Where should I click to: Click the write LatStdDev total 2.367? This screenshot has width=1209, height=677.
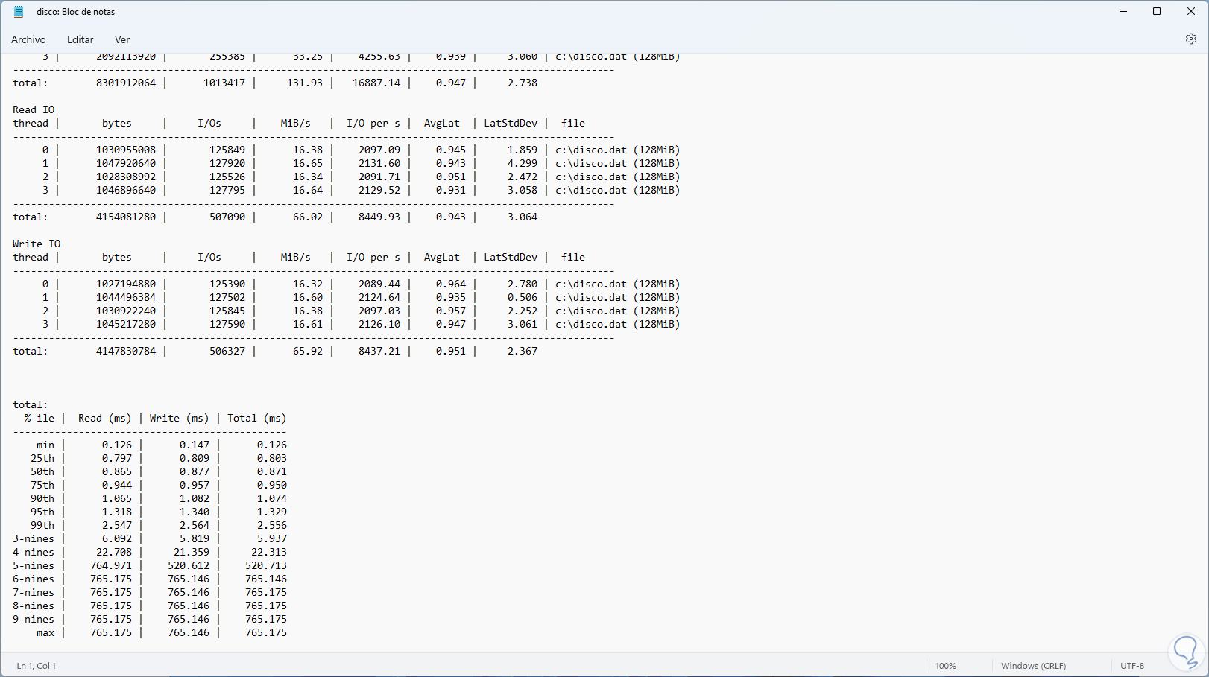tap(523, 351)
